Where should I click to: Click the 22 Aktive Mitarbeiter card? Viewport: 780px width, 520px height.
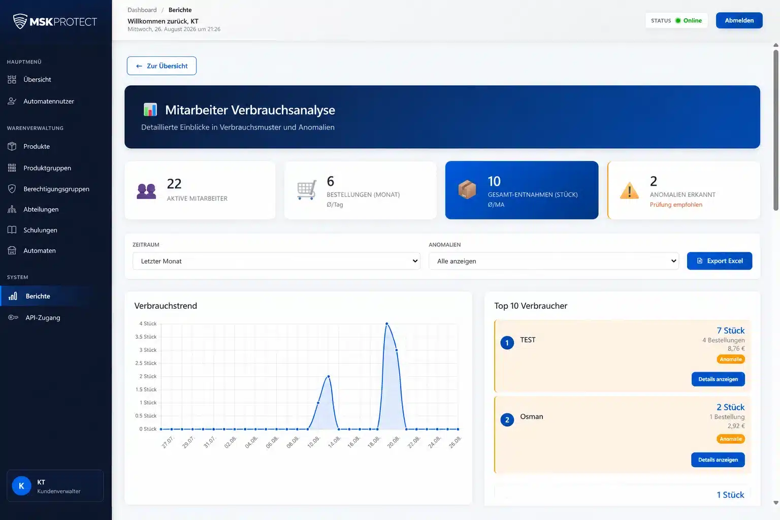point(200,190)
